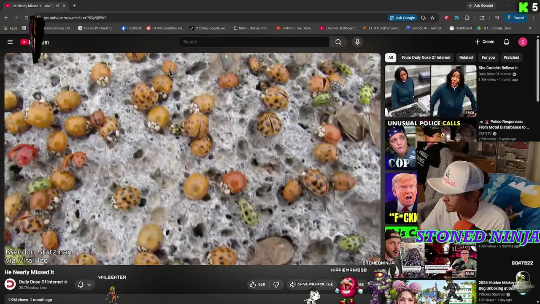
Task: Open the Main Disney Pins bookmark
Action: pyautogui.click(x=251, y=28)
